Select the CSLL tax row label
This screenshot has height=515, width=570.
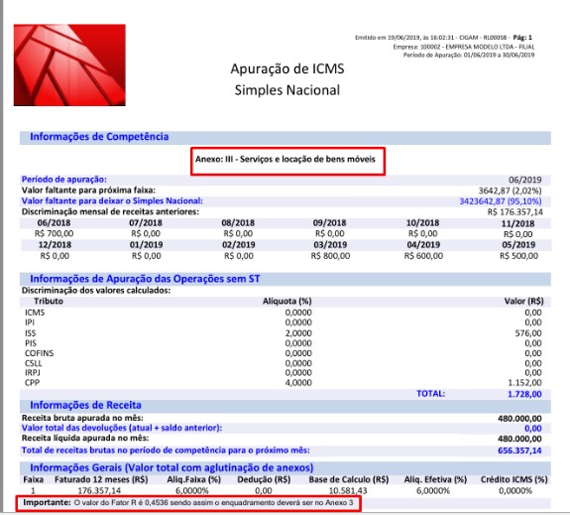34,363
